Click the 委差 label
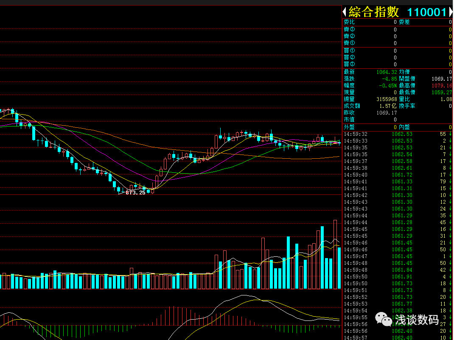Viewport: 454px width, 340px height. 404,22
